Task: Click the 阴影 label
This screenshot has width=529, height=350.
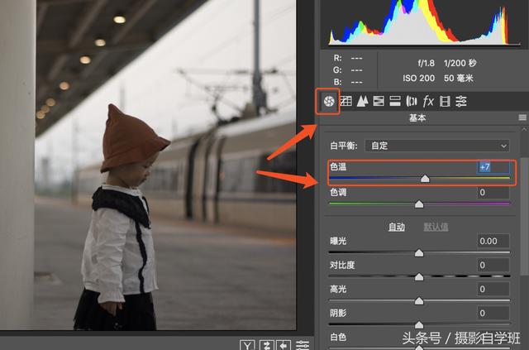Action: point(338,313)
